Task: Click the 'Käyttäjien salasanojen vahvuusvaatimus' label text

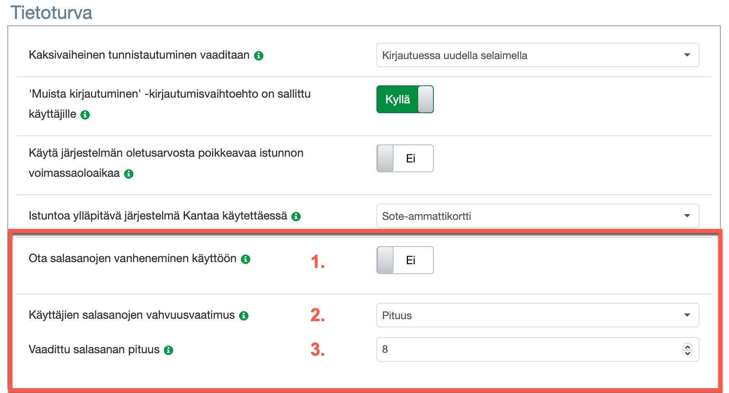Action: (x=132, y=315)
